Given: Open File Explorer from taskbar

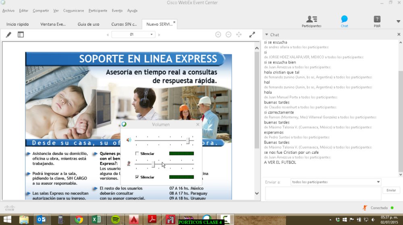Looking at the screenshot, I should pyautogui.click(x=24, y=220).
